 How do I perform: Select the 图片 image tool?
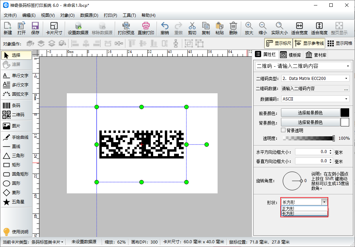16,126
